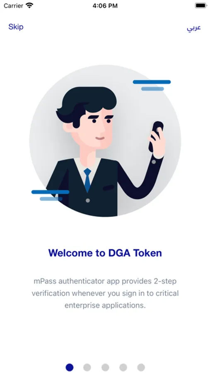
Task: Click the battery icon in status bar
Action: tap(201, 5)
